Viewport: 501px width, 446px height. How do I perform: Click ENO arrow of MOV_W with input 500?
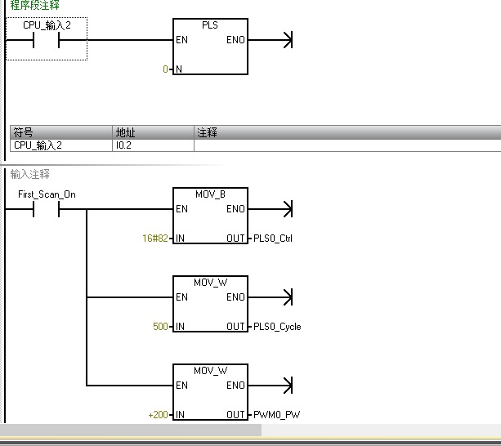[x=286, y=297]
